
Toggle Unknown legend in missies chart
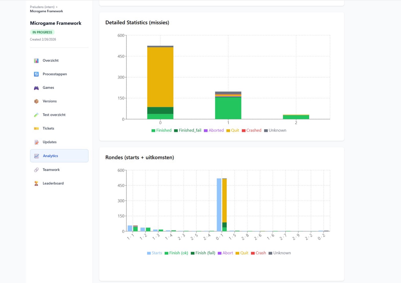pyautogui.click(x=275, y=130)
